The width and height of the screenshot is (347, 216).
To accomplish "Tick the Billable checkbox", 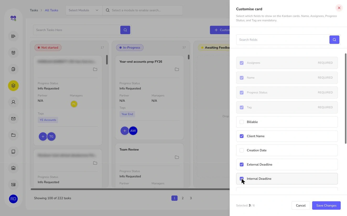I will [242, 122].
